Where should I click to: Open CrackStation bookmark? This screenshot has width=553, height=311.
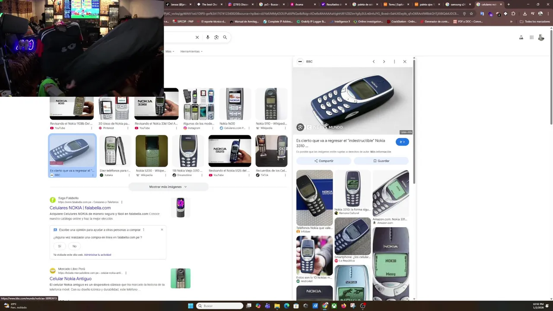click(x=402, y=22)
